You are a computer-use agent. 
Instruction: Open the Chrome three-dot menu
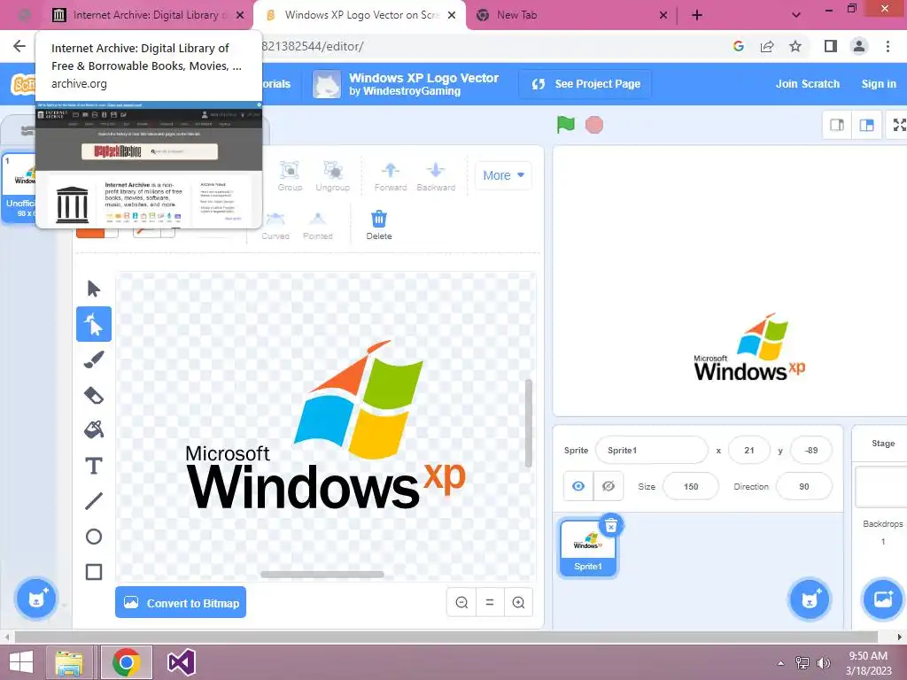(x=888, y=46)
